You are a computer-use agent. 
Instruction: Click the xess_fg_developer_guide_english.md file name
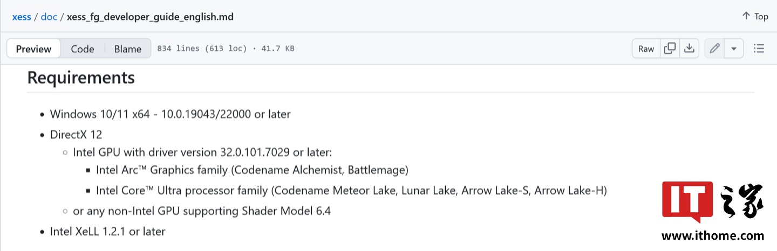pos(150,17)
